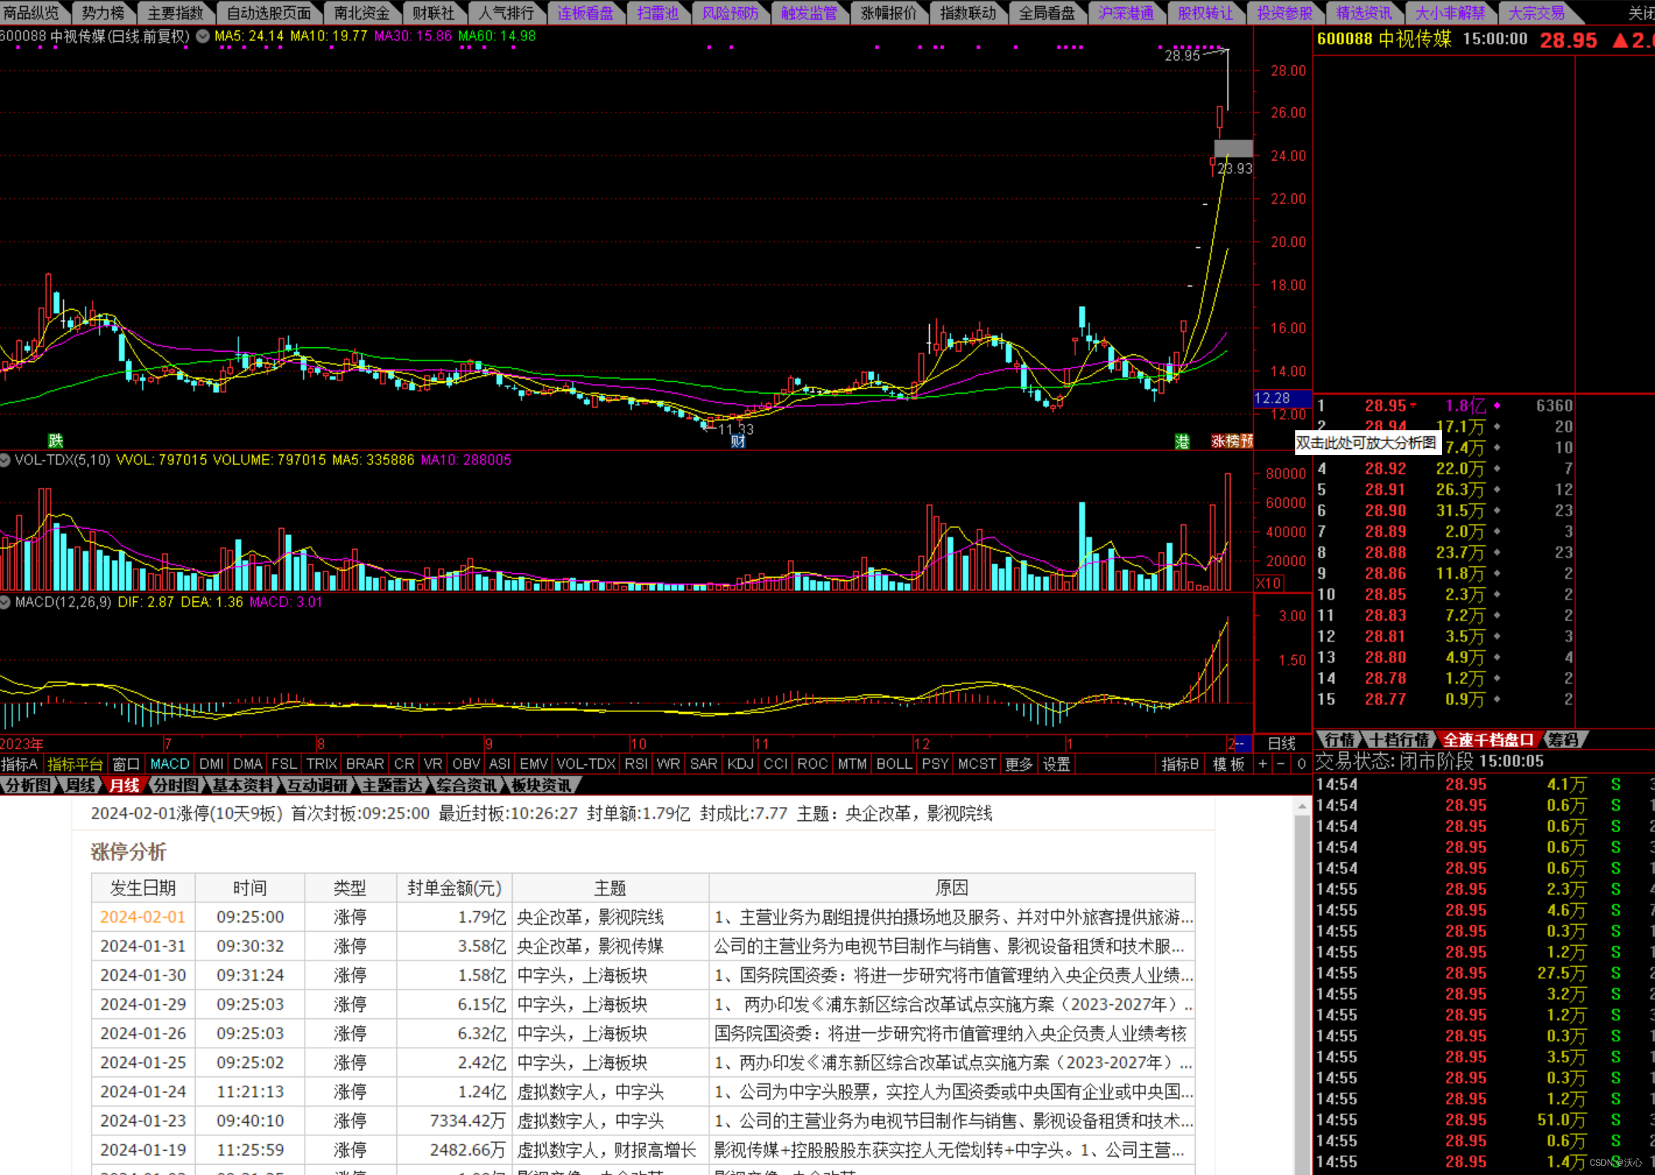
Task: Click the 窗口 window layout button
Action: coord(126,764)
